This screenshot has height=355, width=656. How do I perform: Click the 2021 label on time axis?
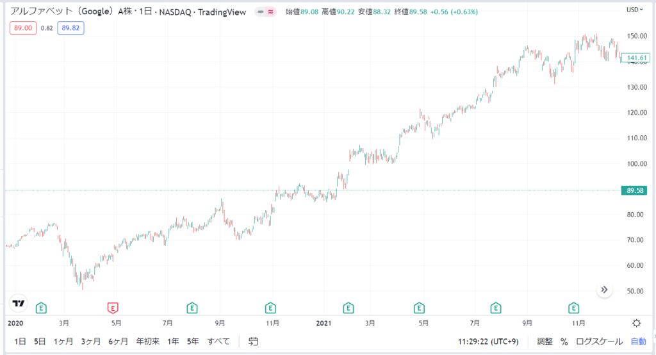click(324, 323)
